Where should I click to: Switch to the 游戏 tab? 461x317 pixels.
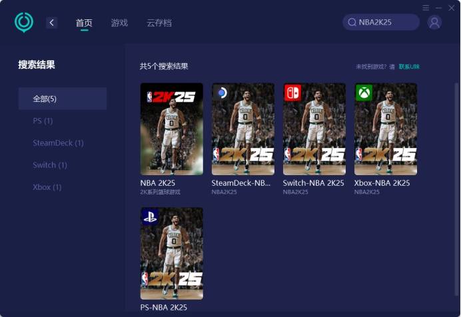tap(119, 23)
